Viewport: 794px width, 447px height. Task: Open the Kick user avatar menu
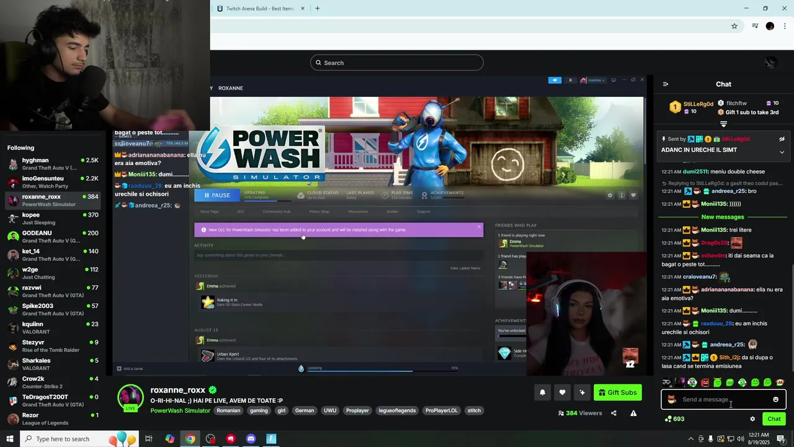click(x=770, y=63)
